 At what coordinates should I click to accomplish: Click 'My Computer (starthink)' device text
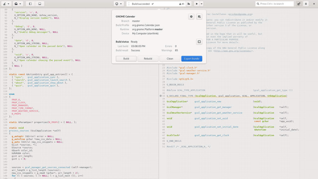coord(145,34)
